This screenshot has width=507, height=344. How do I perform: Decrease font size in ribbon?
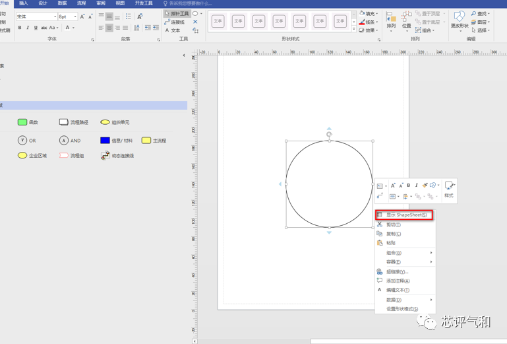point(90,17)
